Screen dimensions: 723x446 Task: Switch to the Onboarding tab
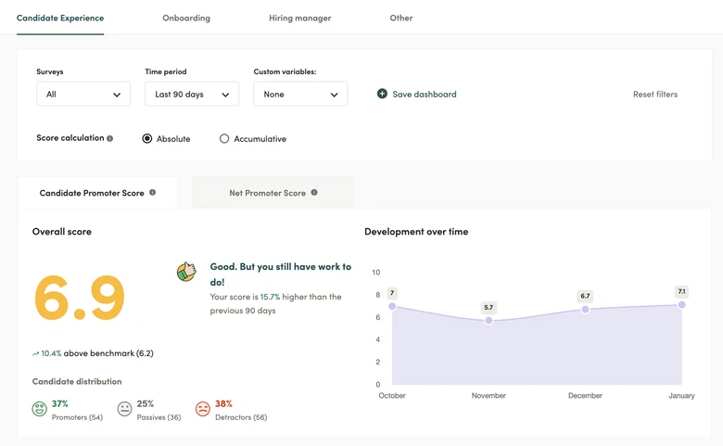point(186,18)
